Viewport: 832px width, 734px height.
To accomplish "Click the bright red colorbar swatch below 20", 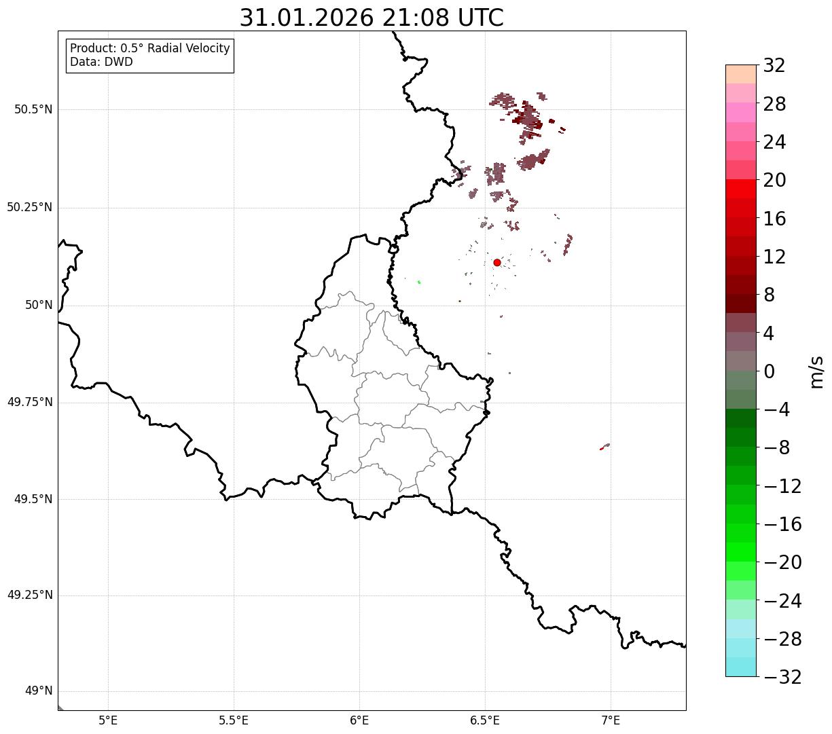I will pyautogui.click(x=741, y=189).
